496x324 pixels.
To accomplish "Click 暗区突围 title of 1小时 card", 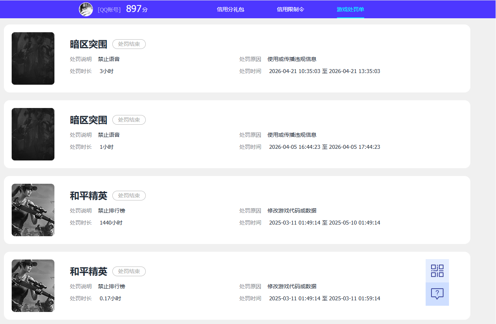I will (89, 120).
